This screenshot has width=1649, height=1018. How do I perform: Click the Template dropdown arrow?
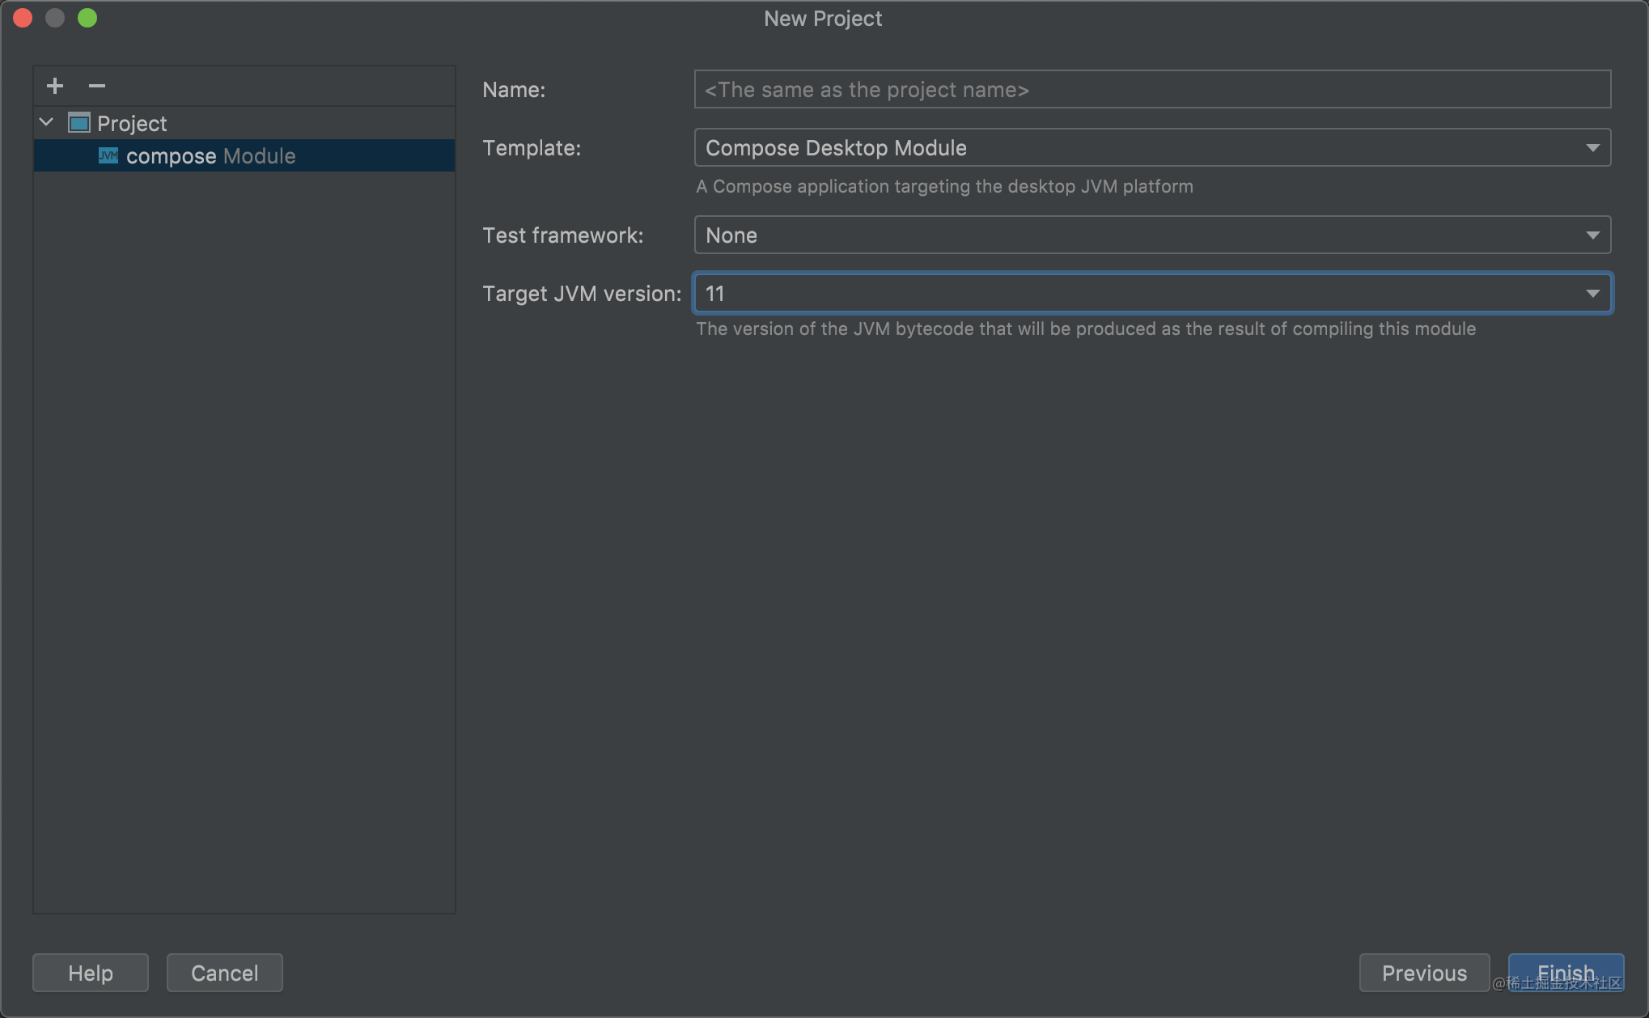pos(1592,147)
